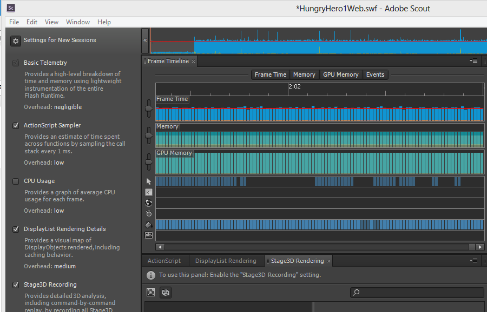
Task: Toggle the wireframe cube icon in Stage3D panel
Action: pos(166,293)
